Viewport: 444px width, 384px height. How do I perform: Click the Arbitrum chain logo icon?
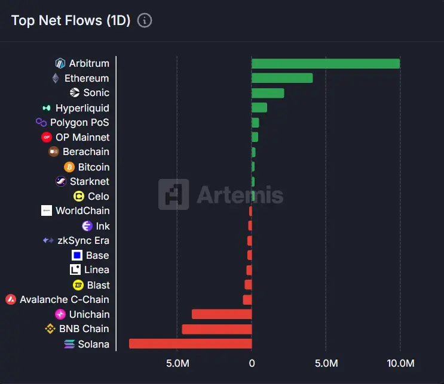tap(60, 63)
